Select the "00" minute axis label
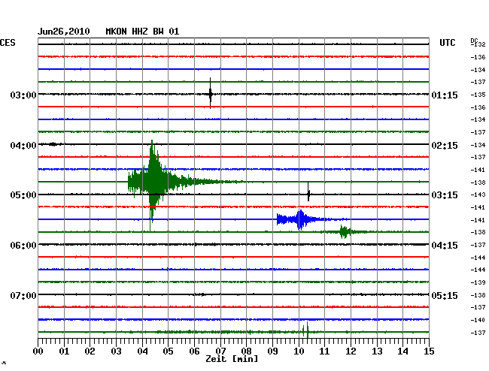Image resolution: width=489 pixels, height=371 pixels. pyautogui.click(x=38, y=351)
